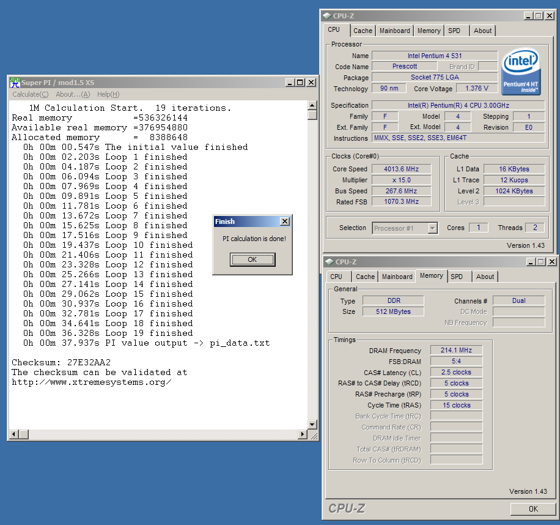Close the Finish dialog
560x525 pixels.
(285, 222)
